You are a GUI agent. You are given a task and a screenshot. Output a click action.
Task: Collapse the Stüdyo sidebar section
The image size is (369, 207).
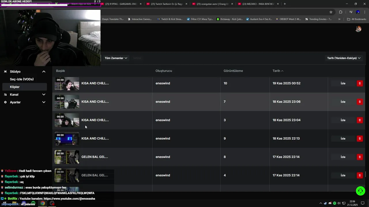coord(44,72)
